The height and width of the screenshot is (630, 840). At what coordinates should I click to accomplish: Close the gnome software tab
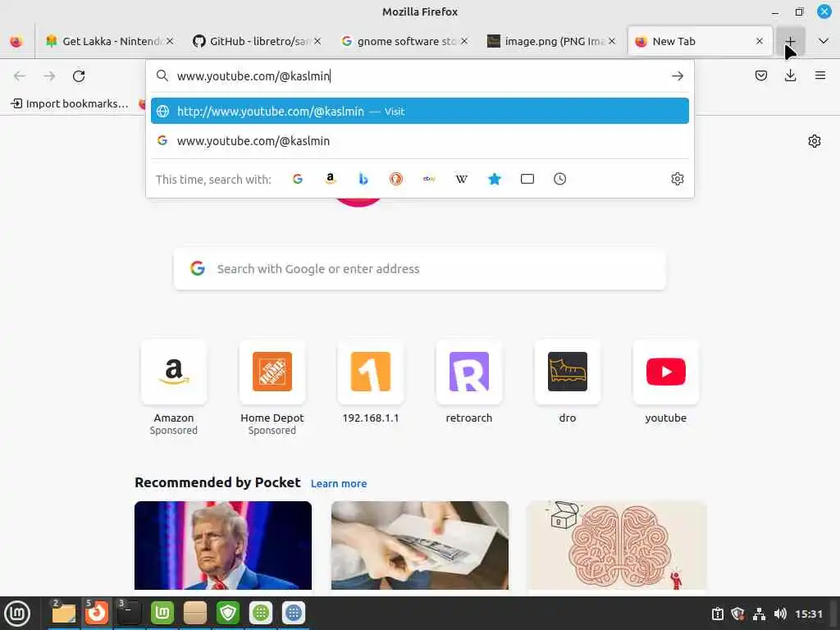[x=464, y=41]
